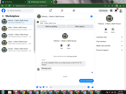The height and width of the screenshot is (94, 126).
Task: Open the Chrome side panel icon
Action: [x=117, y=6]
